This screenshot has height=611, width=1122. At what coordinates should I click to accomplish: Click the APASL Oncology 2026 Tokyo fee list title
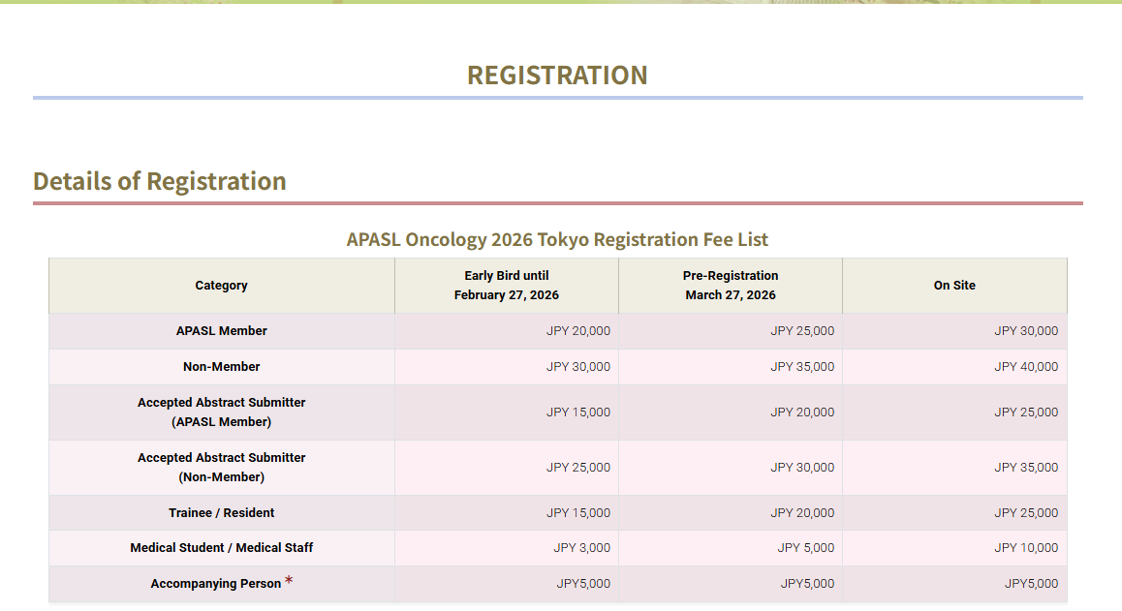coord(557,239)
